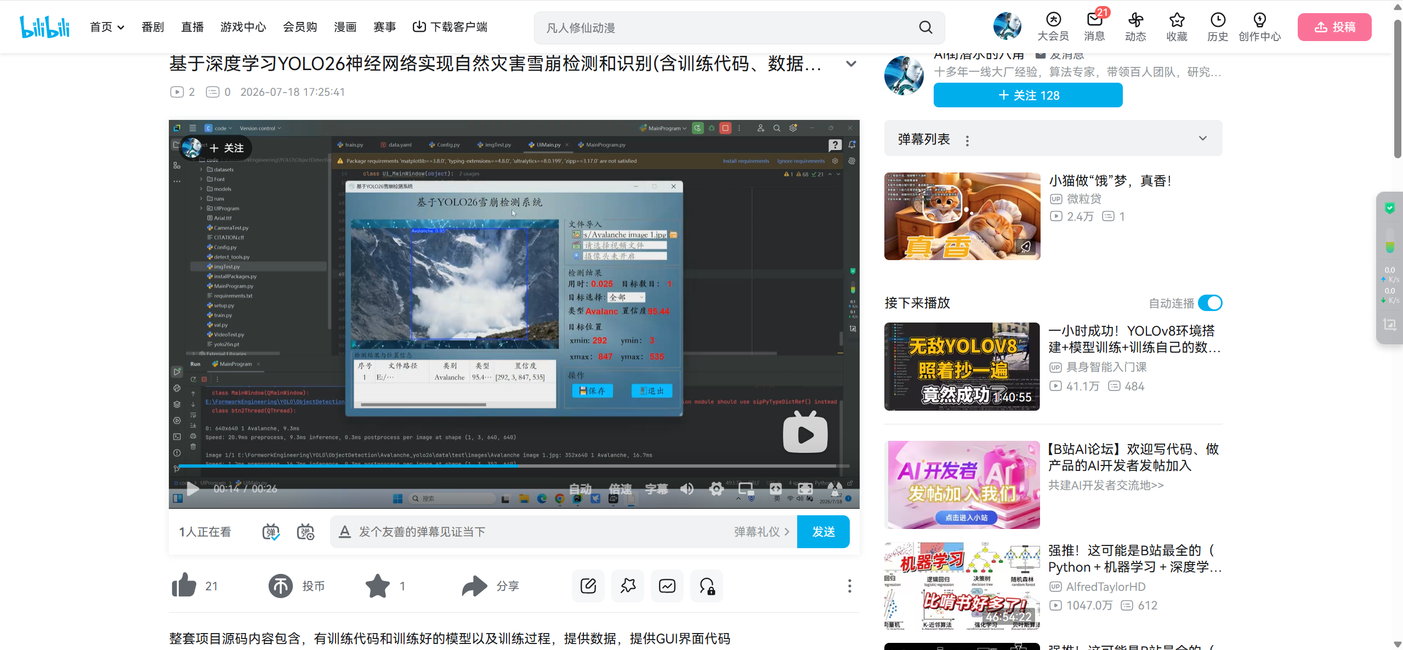1403x650 pixels.
Task: Click the search magnifier icon
Action: 925,27
